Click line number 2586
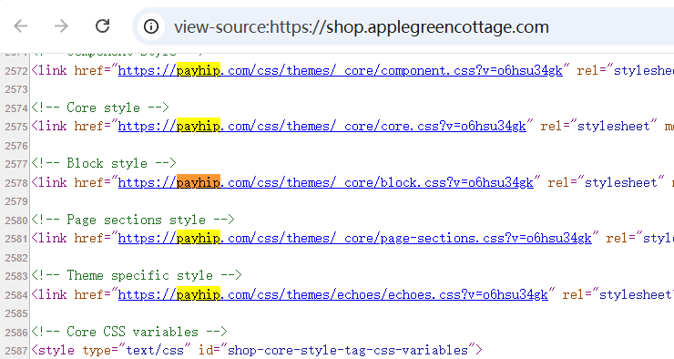This screenshot has width=674, height=359. click(16, 333)
